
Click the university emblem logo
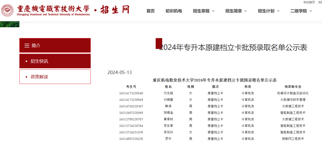pyautogui.click(x=7, y=10)
